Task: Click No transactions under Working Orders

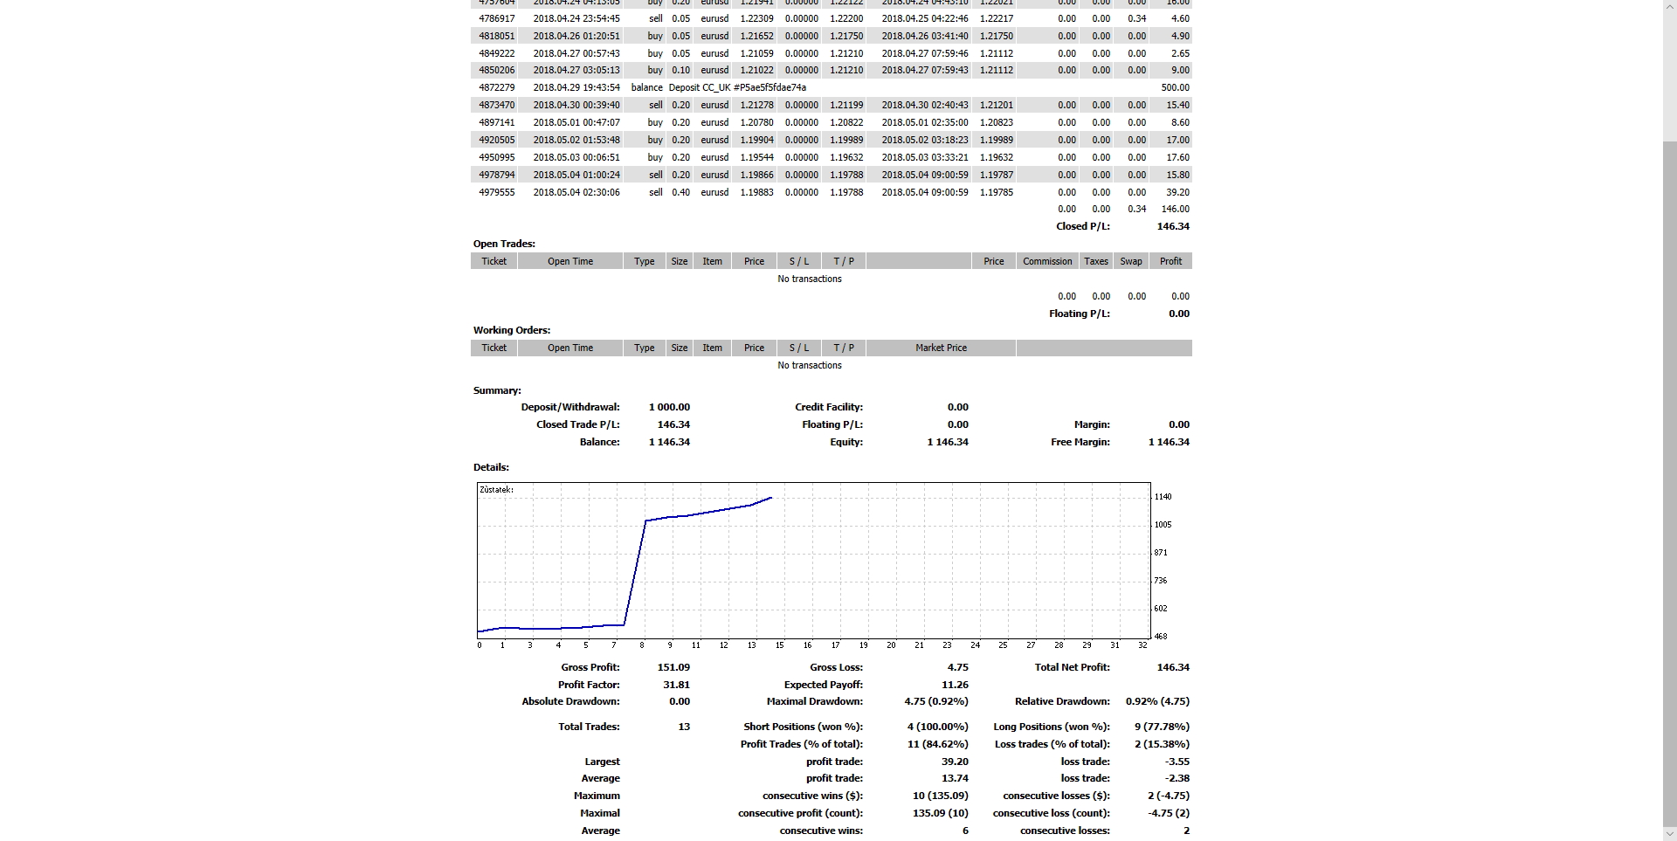Action: pyautogui.click(x=810, y=365)
